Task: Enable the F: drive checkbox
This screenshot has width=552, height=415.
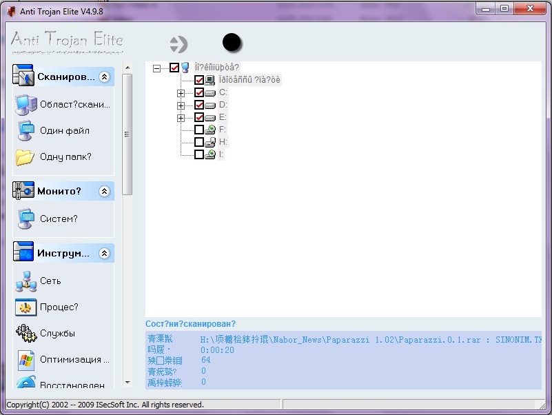Action: (199, 130)
